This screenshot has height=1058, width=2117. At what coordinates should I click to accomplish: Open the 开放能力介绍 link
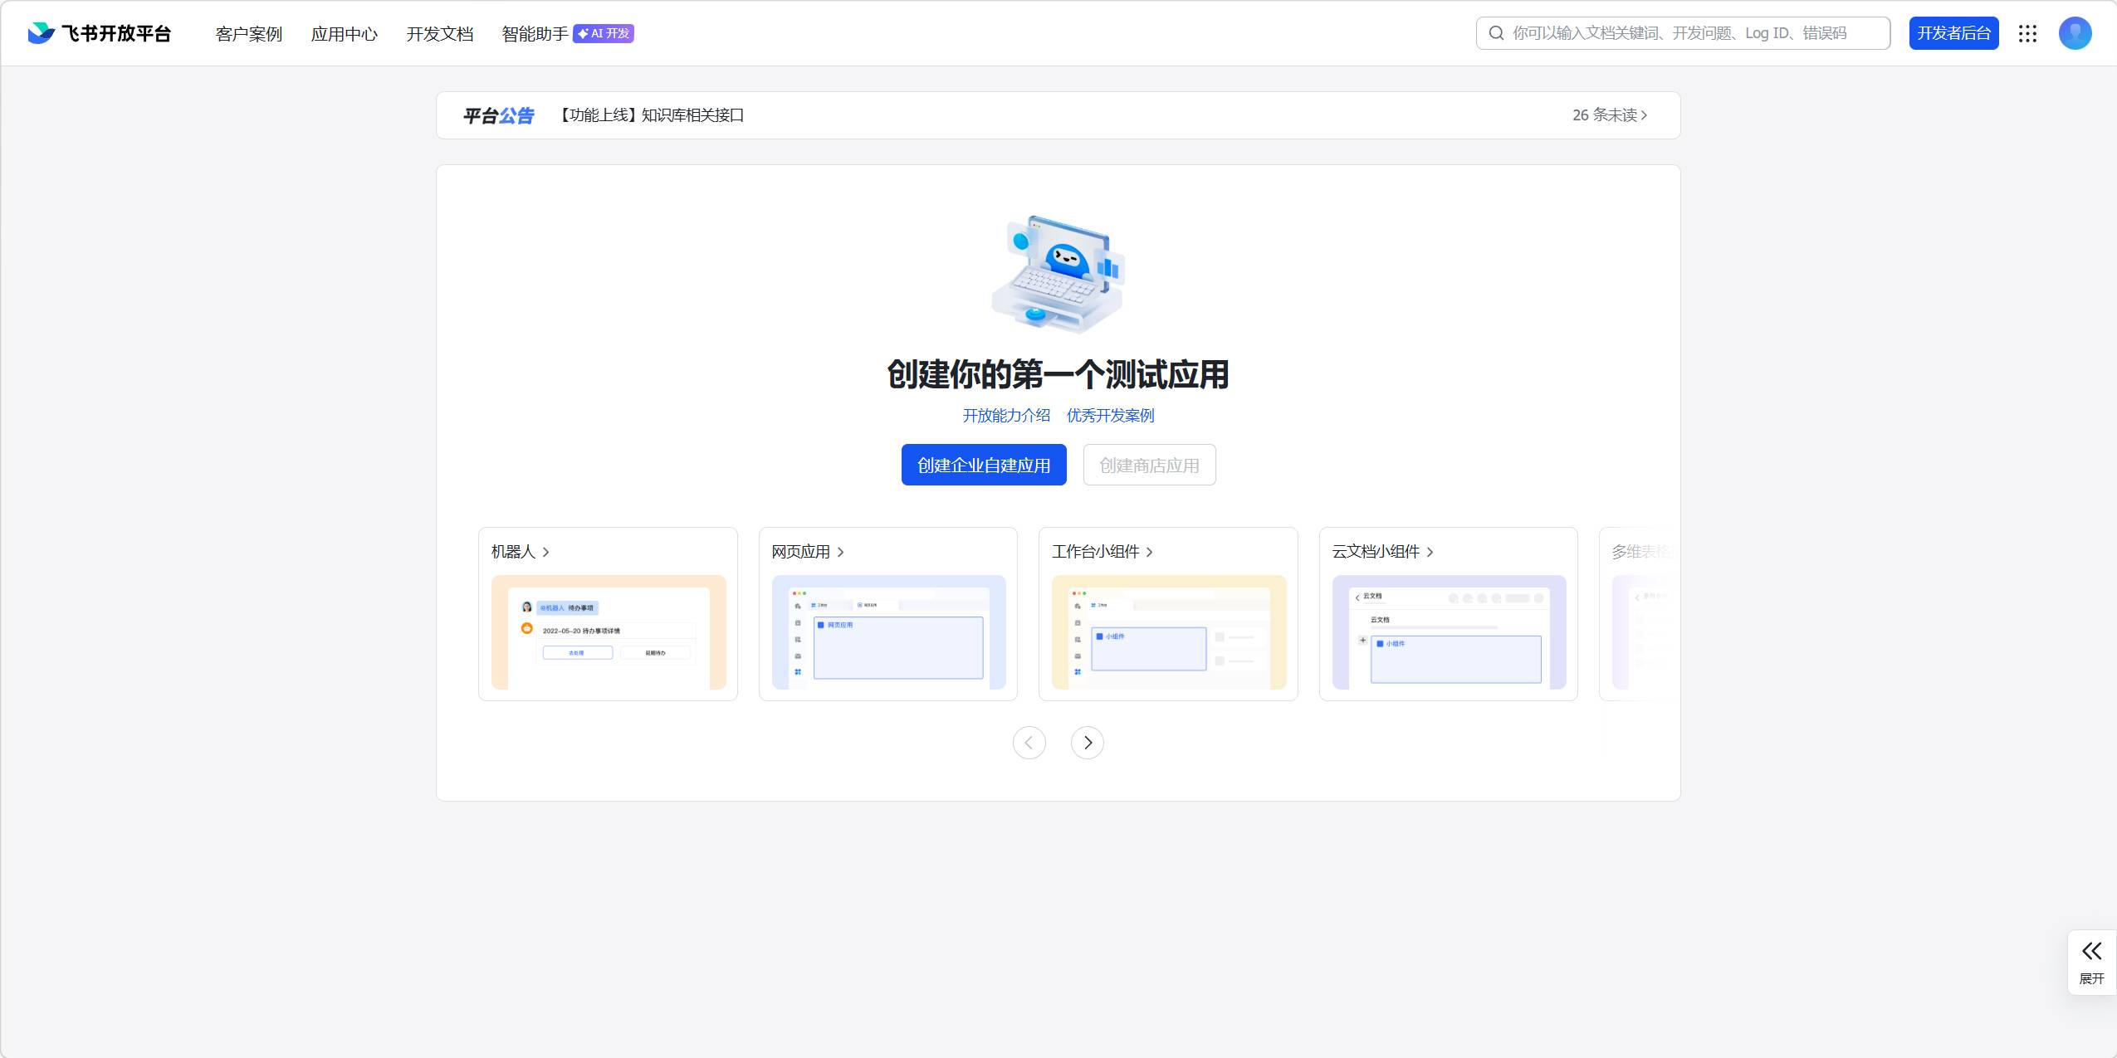coord(1005,416)
